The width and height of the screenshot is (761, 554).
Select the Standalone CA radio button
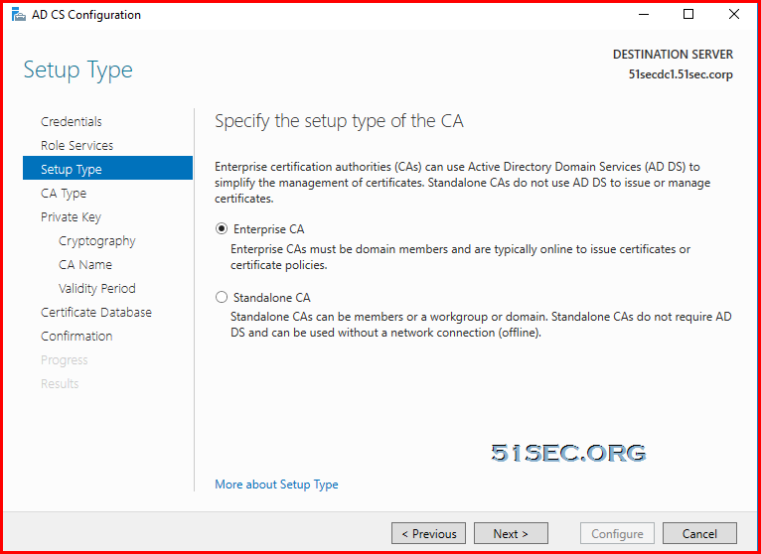pyautogui.click(x=222, y=298)
